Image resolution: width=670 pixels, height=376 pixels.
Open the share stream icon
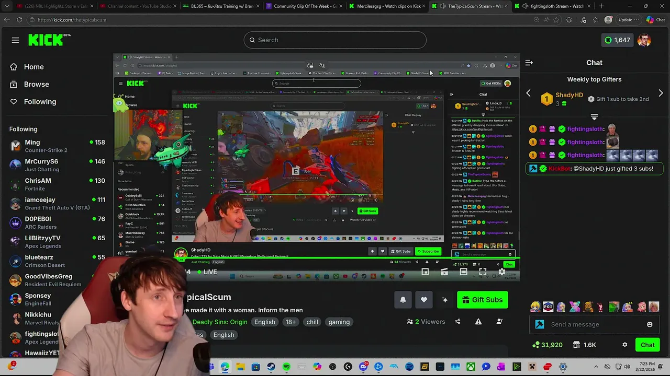point(457,322)
